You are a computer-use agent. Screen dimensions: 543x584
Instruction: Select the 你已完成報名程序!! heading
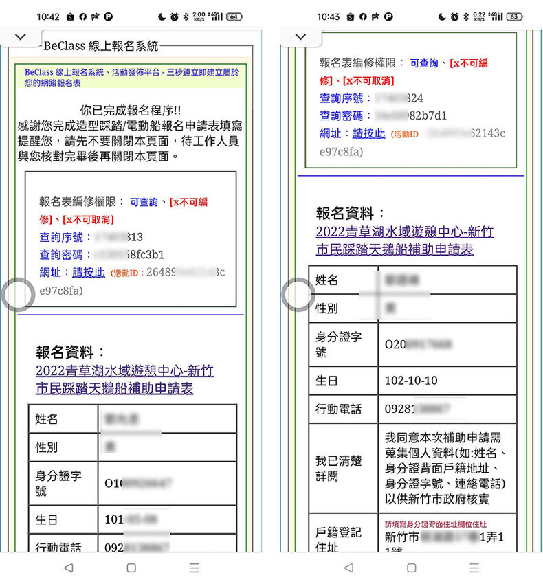point(131,111)
